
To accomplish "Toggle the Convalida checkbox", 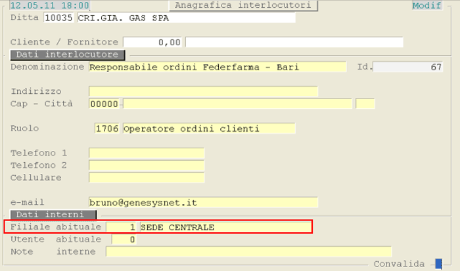I will (x=438, y=264).
